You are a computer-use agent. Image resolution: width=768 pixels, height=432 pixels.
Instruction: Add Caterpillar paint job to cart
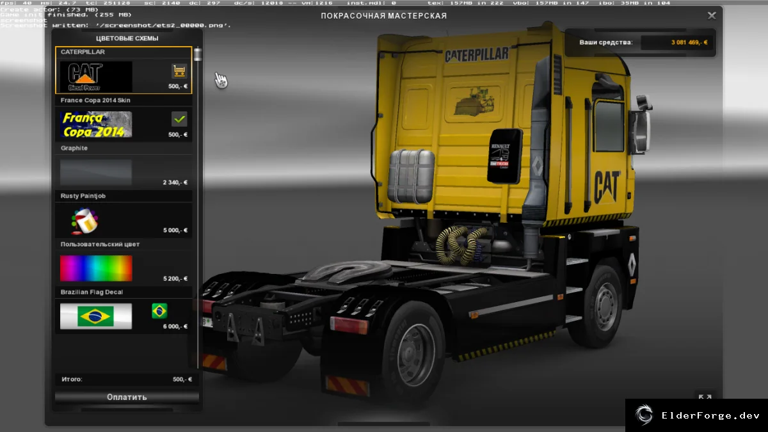(x=179, y=71)
